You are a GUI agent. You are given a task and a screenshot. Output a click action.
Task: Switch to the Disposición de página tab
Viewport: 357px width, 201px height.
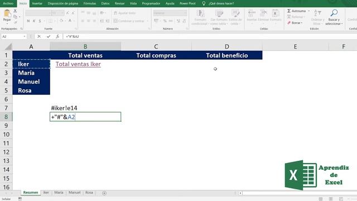[x=63, y=3]
